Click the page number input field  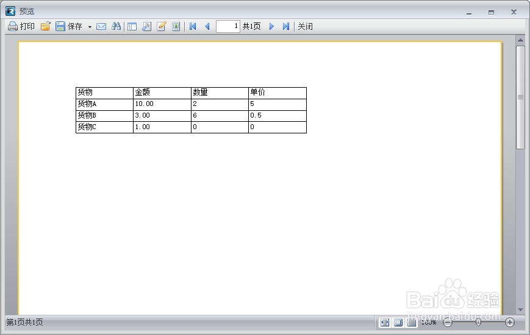228,26
